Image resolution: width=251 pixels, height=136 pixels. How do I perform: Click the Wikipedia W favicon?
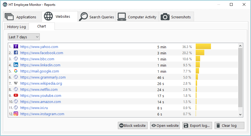(x=16, y=83)
